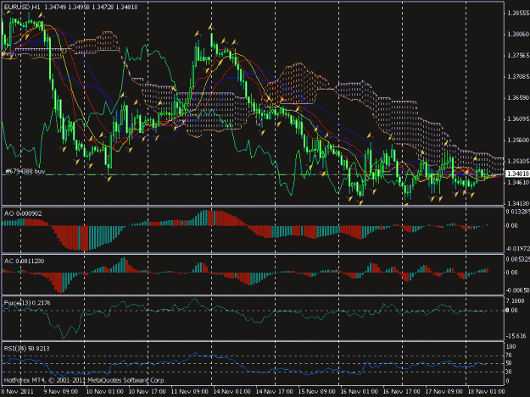Click the 0.00 level on Force scale
This screenshot has height=397, width=530.
511,310
